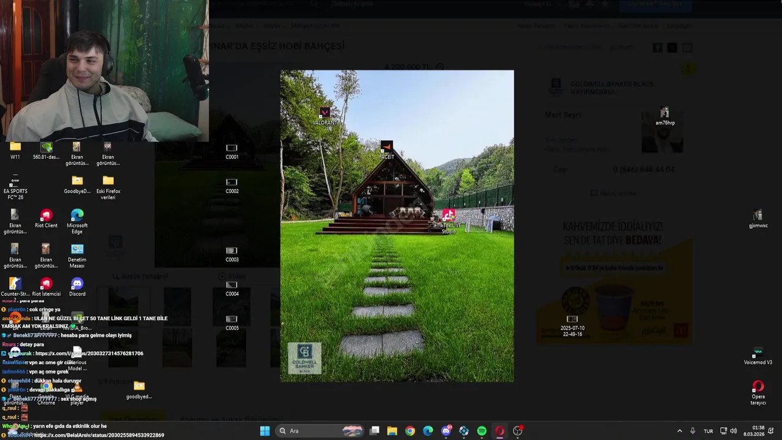The image size is (782, 440).
Task: Open TikTok LIVE Studio shortcut
Action: point(448,221)
